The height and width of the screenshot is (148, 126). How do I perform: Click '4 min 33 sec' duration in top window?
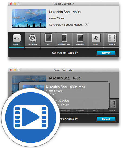(x=57, y=18)
